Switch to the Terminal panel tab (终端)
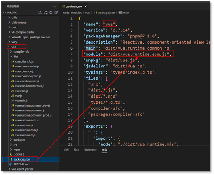This screenshot has height=175, width=214. (x=104, y=150)
